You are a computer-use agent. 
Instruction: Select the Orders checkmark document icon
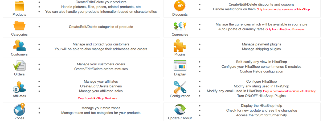click(19, 66)
